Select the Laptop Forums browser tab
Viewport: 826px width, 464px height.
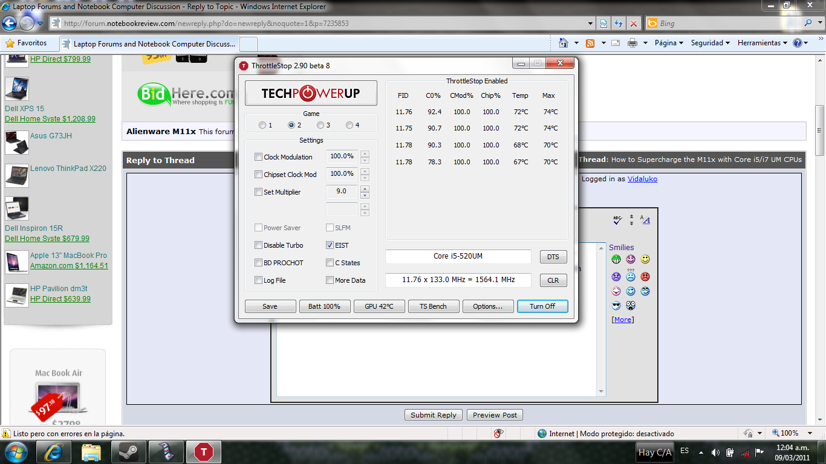point(149,44)
